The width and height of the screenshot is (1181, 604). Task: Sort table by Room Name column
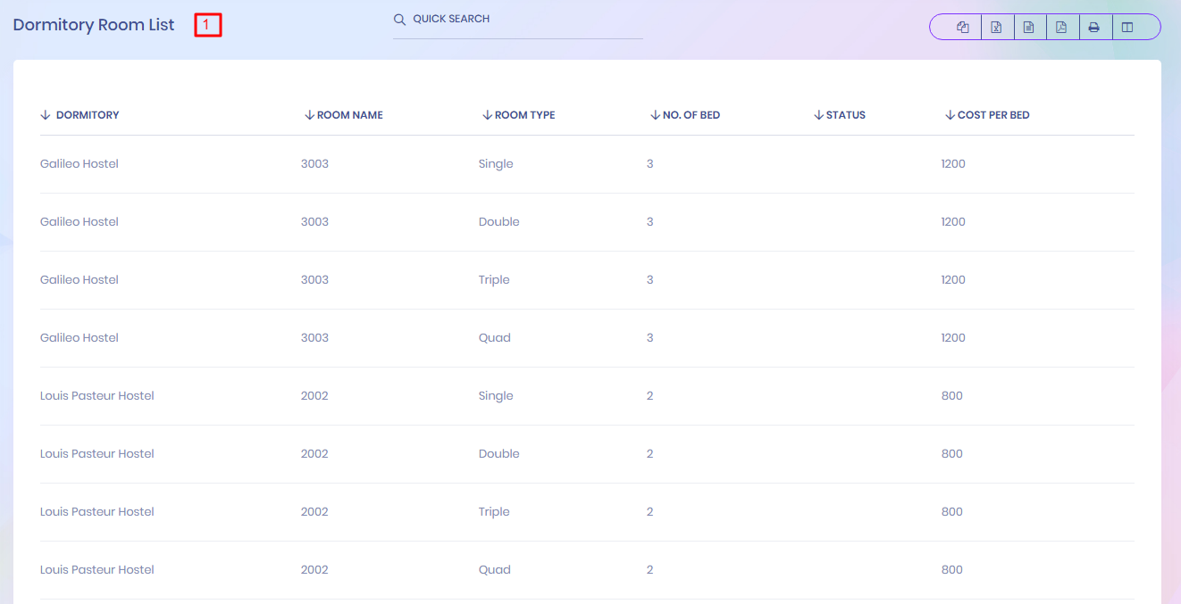[349, 115]
